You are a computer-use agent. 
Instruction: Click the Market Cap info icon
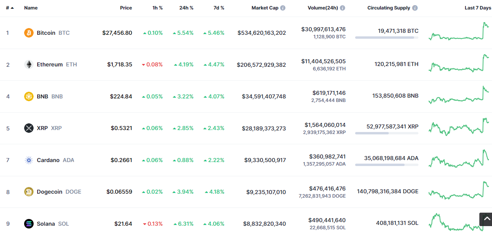click(283, 8)
